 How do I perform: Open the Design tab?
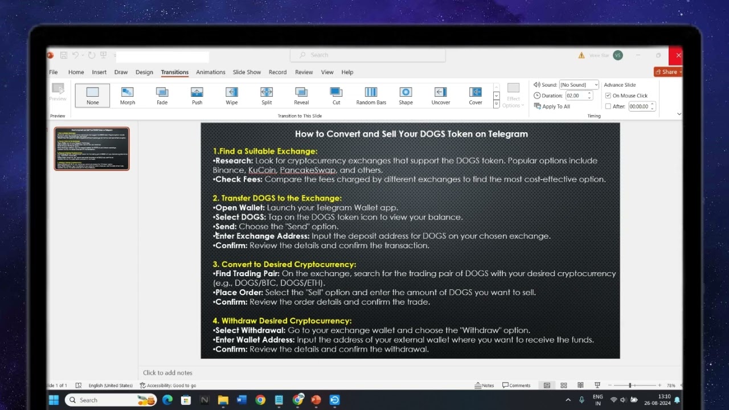pos(144,72)
